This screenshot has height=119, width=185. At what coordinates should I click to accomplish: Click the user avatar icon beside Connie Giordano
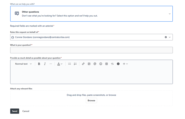click(x=13, y=37)
